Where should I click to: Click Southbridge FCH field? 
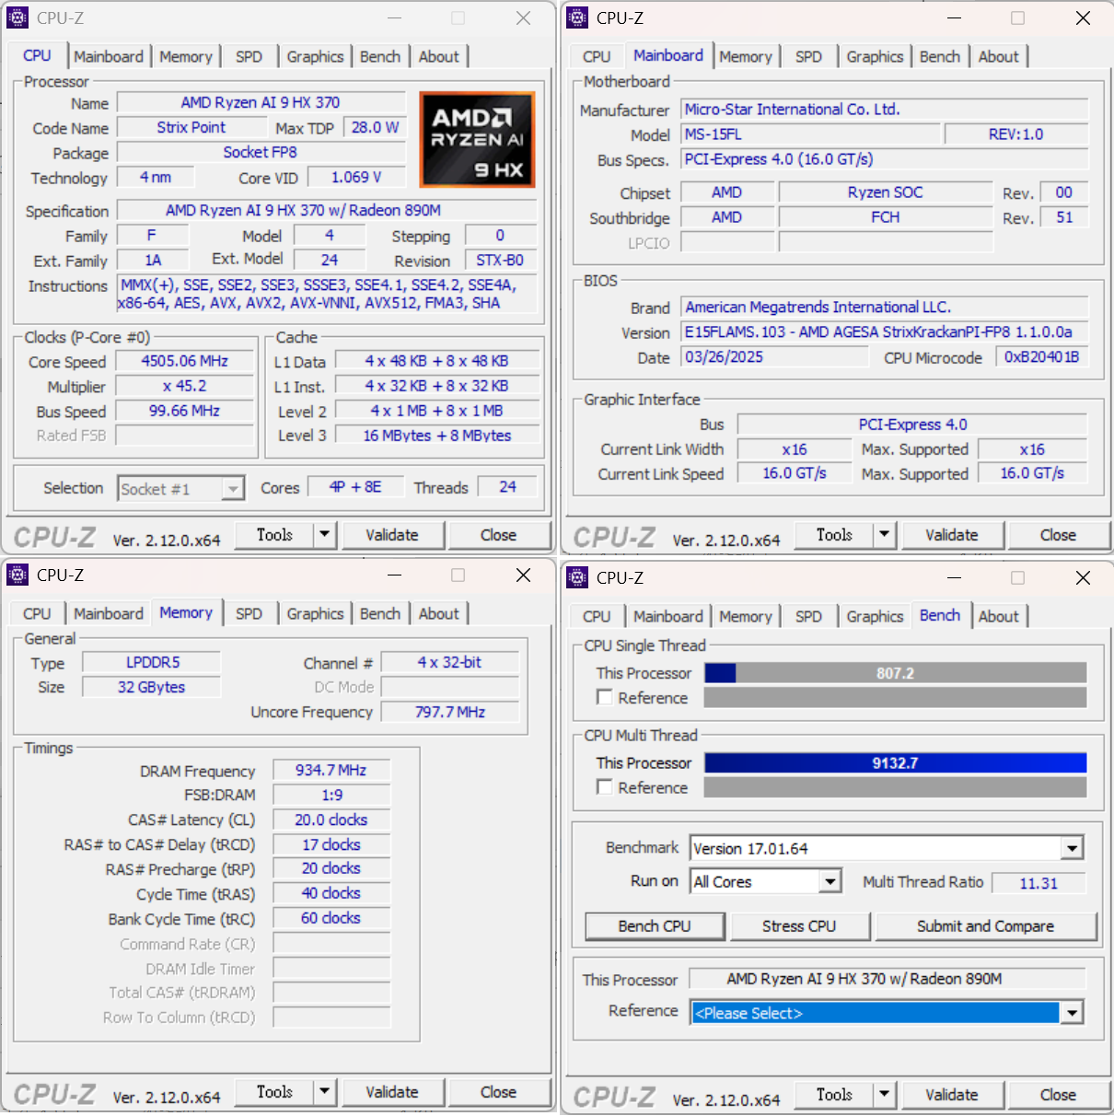pyautogui.click(x=886, y=217)
